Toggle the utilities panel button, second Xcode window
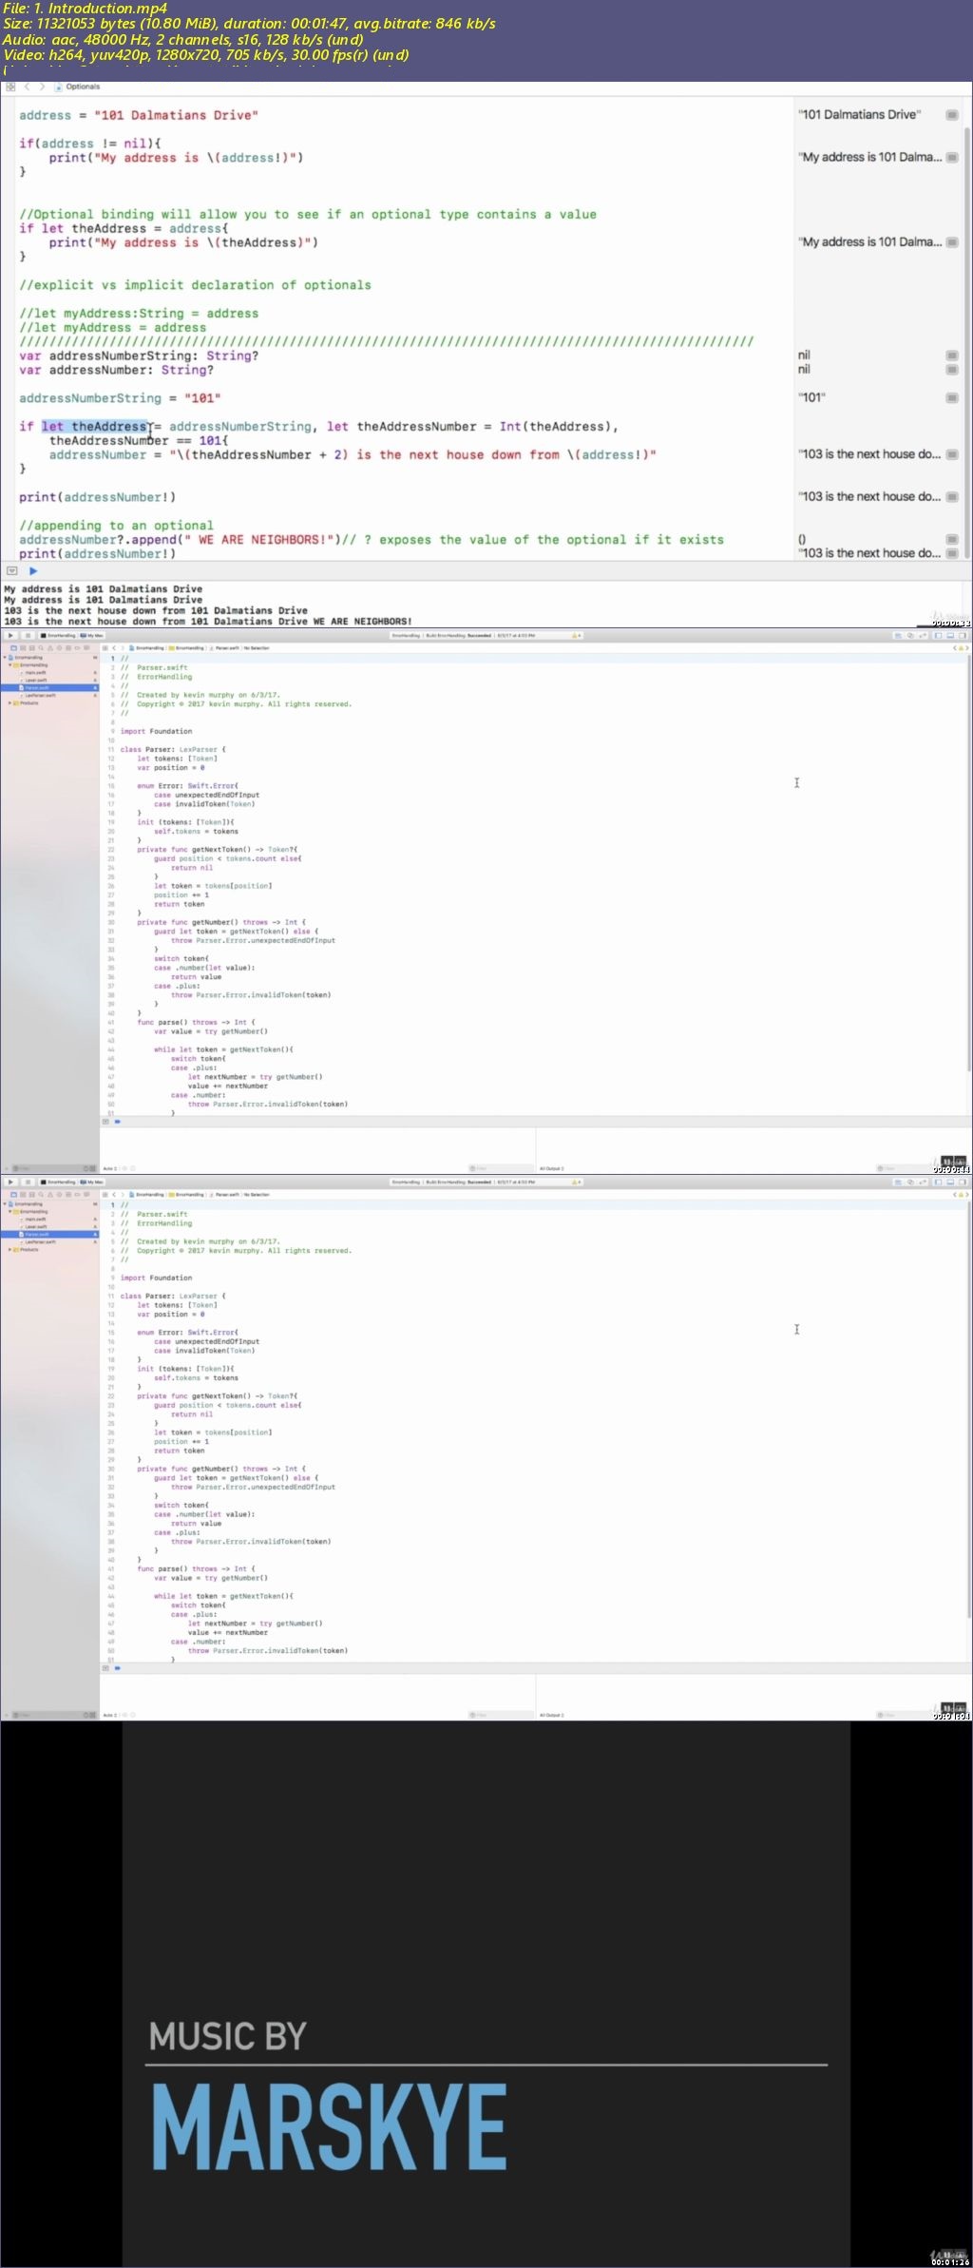Image resolution: width=973 pixels, height=2268 pixels. [962, 1182]
